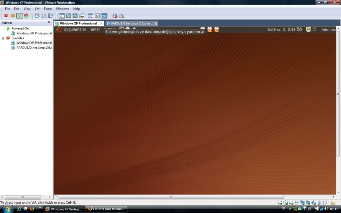Click the red Power Off toolbar button
Image resolution: width=341 pixels, height=213 pixels.
(6, 16)
